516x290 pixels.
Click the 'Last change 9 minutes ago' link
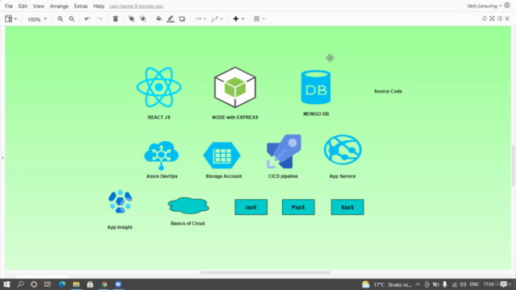(x=136, y=6)
